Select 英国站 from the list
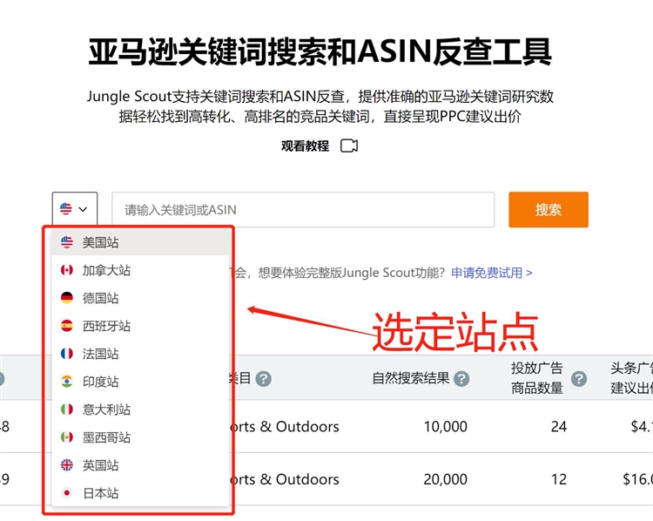 pos(141,465)
